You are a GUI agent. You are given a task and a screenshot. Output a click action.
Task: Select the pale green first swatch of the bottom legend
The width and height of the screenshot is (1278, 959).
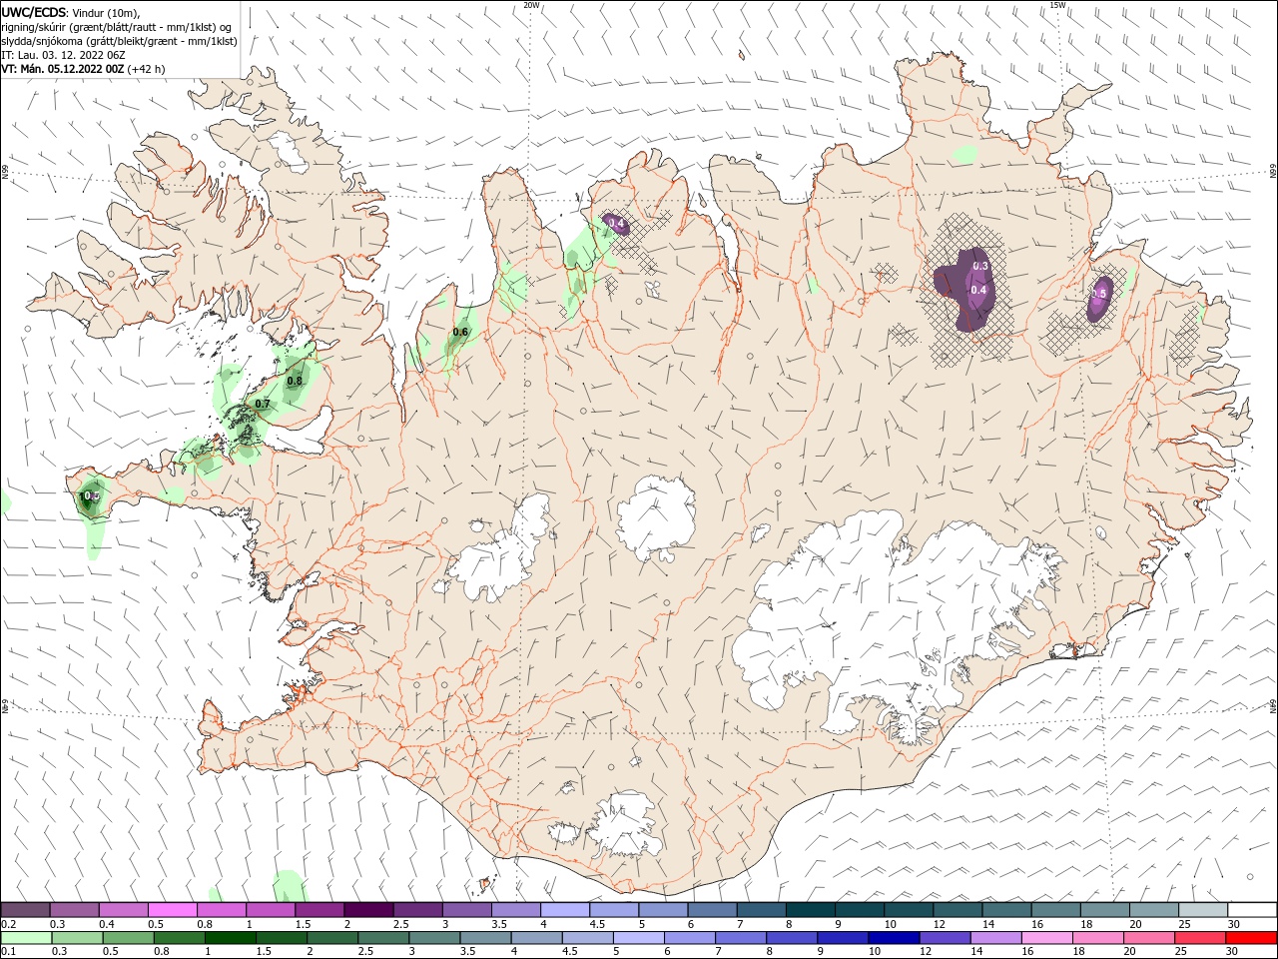25,938
